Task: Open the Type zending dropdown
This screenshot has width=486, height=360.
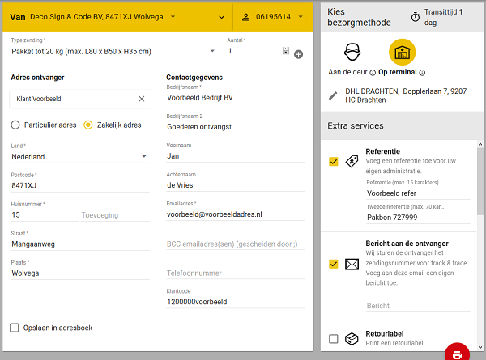Action: (114, 52)
